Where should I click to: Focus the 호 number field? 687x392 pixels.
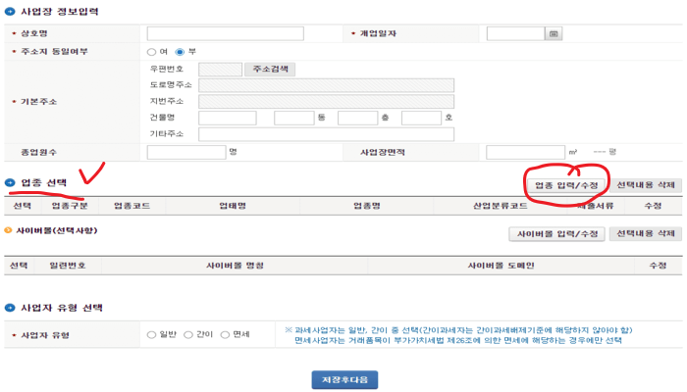point(421,119)
